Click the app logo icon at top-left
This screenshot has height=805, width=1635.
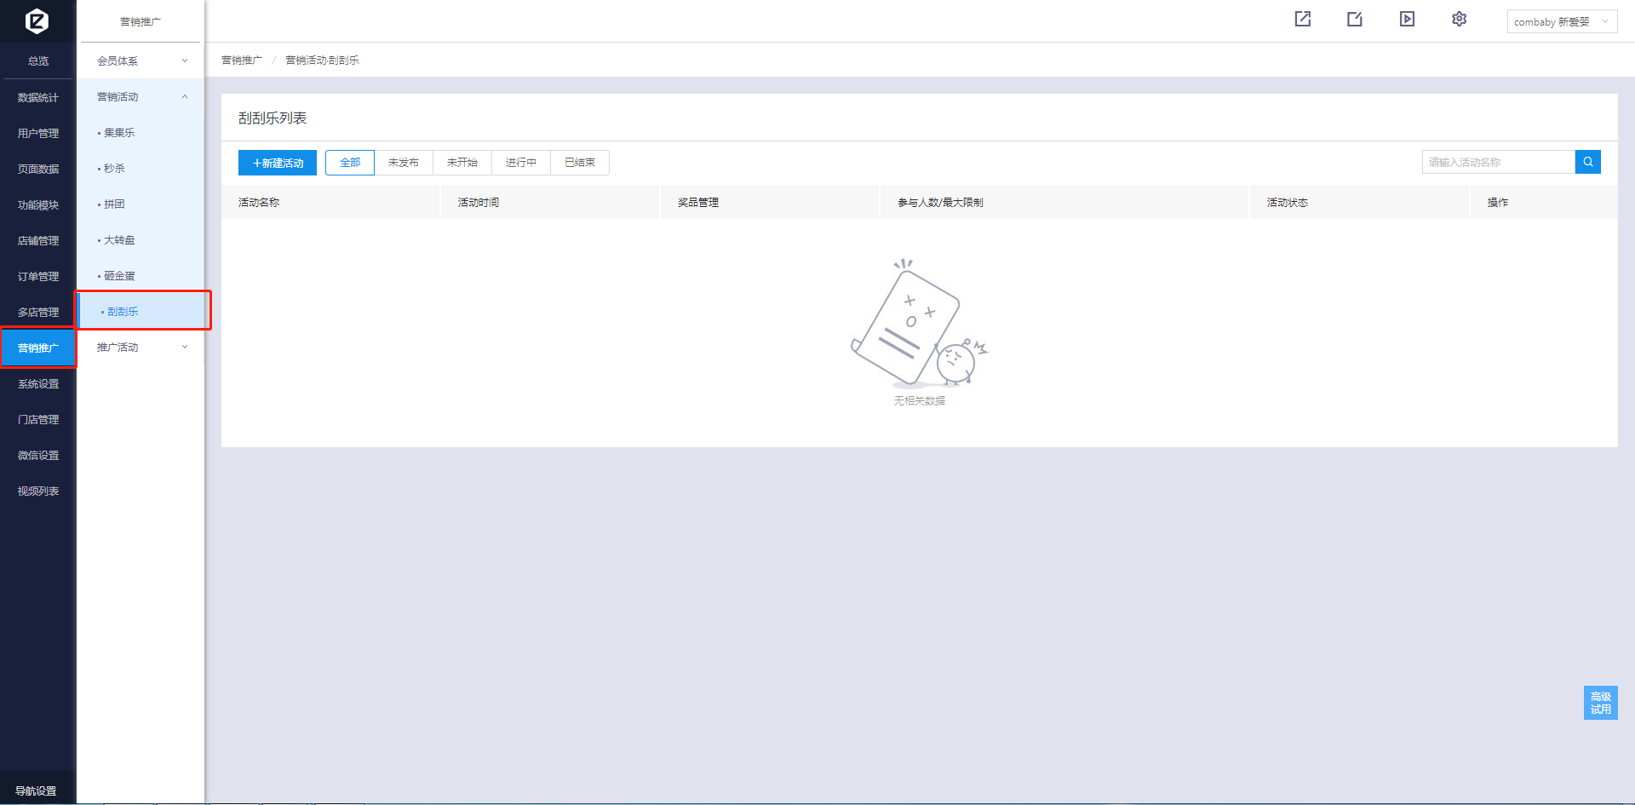(37, 20)
